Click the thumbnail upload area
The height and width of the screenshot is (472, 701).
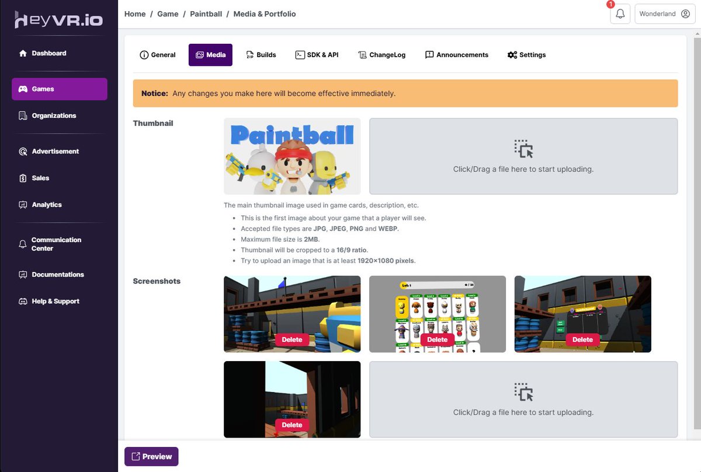523,156
